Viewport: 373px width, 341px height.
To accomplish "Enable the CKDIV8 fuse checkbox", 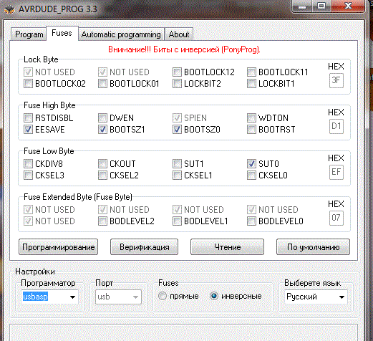I will 28,164.
